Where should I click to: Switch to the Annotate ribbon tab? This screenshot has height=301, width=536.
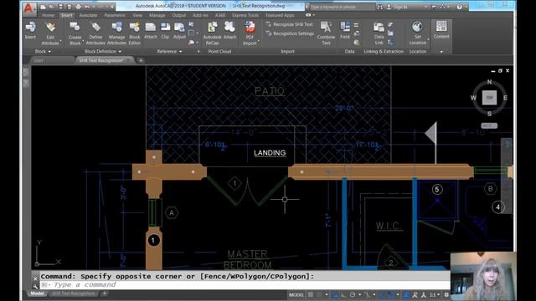[x=88, y=15]
